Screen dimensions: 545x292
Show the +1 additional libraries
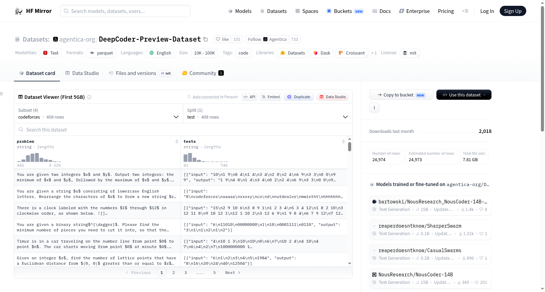374,53
